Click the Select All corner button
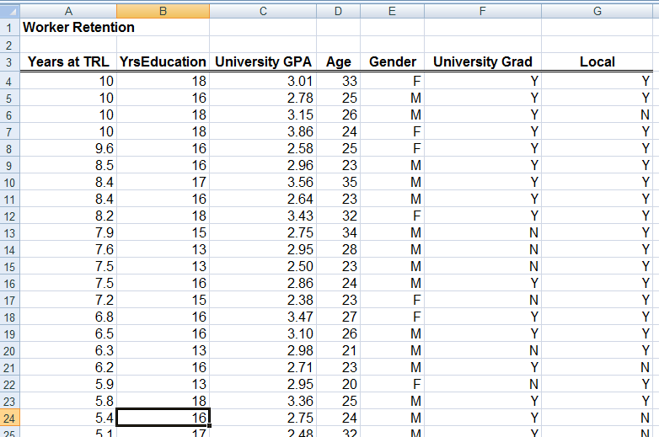The image size is (659, 437). [9, 11]
